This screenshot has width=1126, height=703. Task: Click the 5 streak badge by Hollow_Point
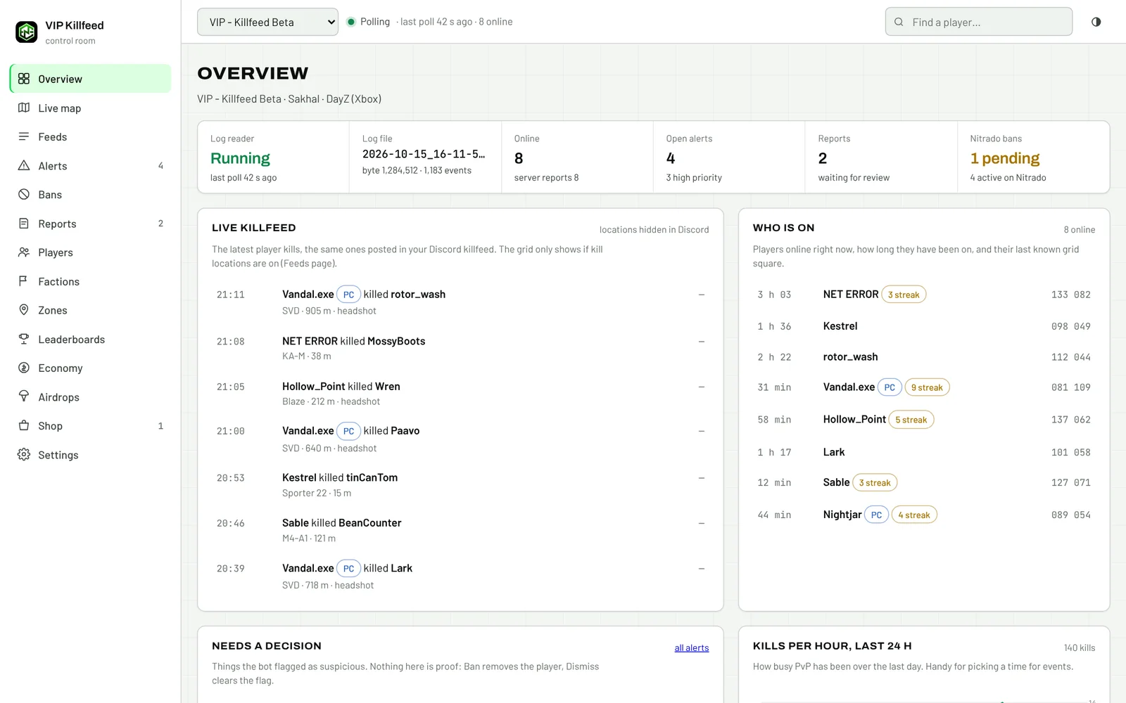911,420
